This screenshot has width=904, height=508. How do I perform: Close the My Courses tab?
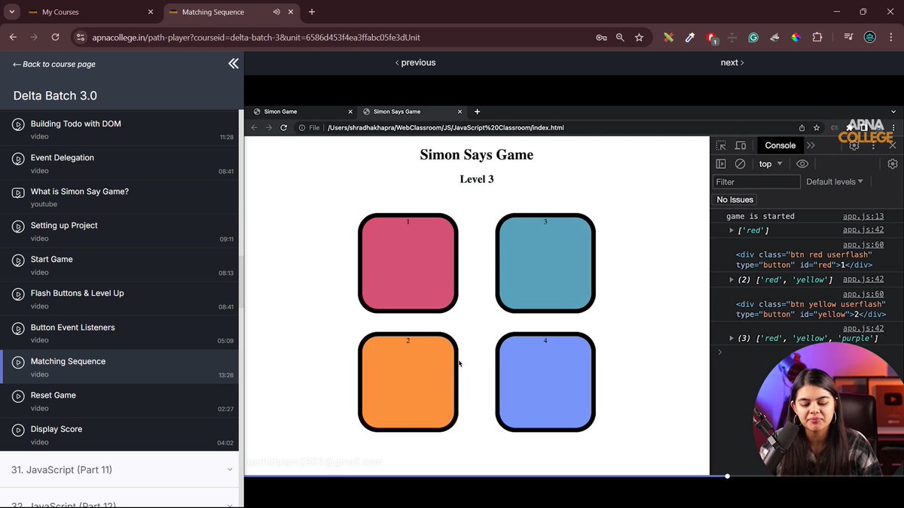tap(151, 12)
